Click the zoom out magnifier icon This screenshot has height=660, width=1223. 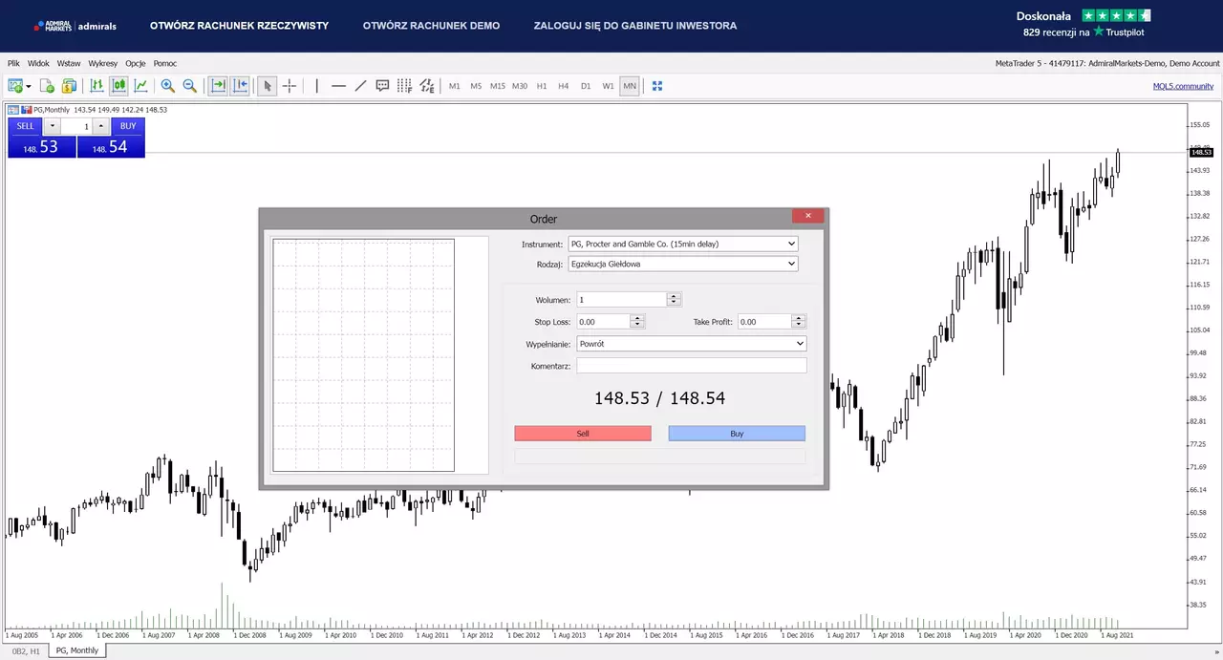[x=189, y=86]
